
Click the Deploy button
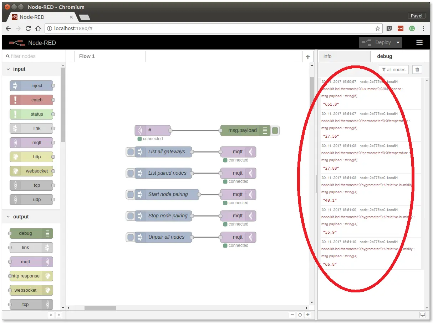coord(377,42)
